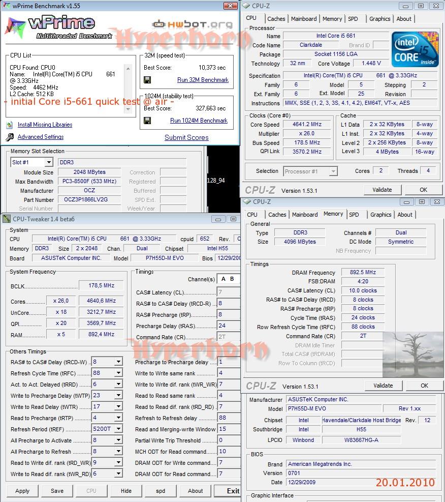Open Write to Read dif. rank (tWR_RD) dropdown
The image size is (445, 502).
[118, 474]
